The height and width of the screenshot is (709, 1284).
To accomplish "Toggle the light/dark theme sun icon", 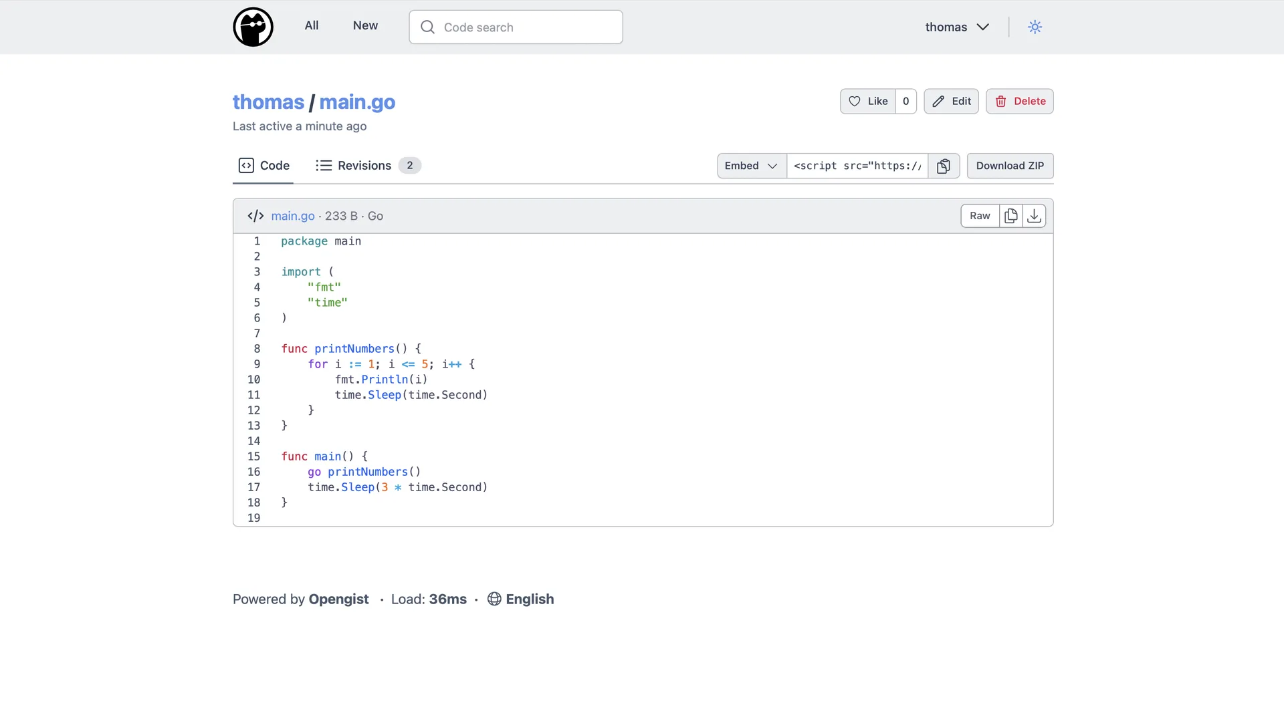I will click(1035, 27).
